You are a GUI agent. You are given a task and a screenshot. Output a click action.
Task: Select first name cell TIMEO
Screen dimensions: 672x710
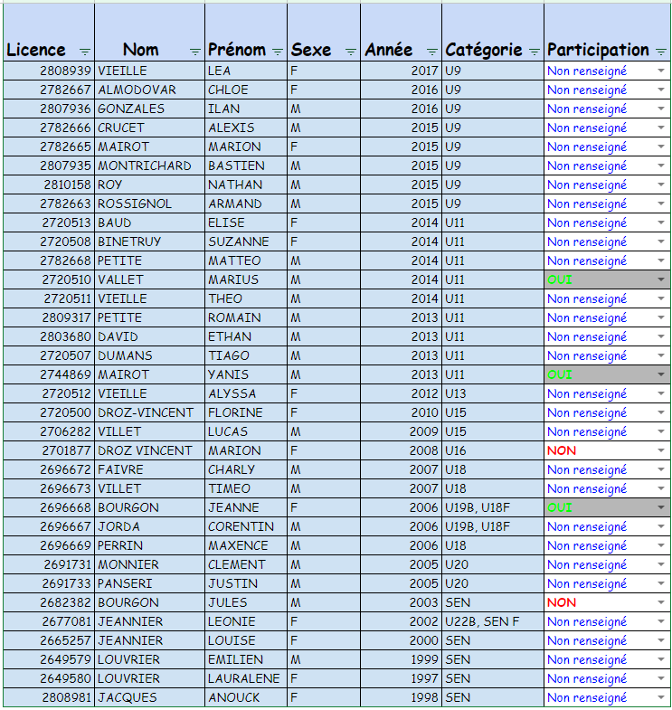coord(246,488)
